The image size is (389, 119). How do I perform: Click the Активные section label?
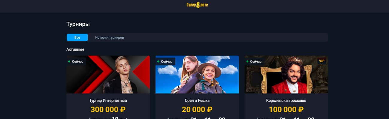[x=75, y=49]
